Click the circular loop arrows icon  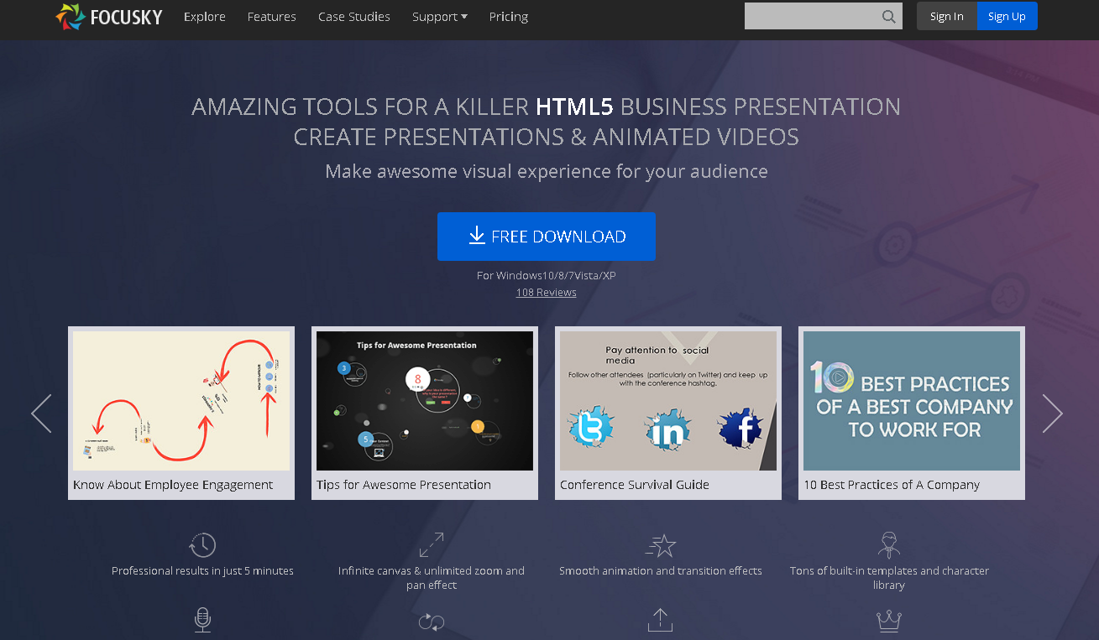click(431, 621)
